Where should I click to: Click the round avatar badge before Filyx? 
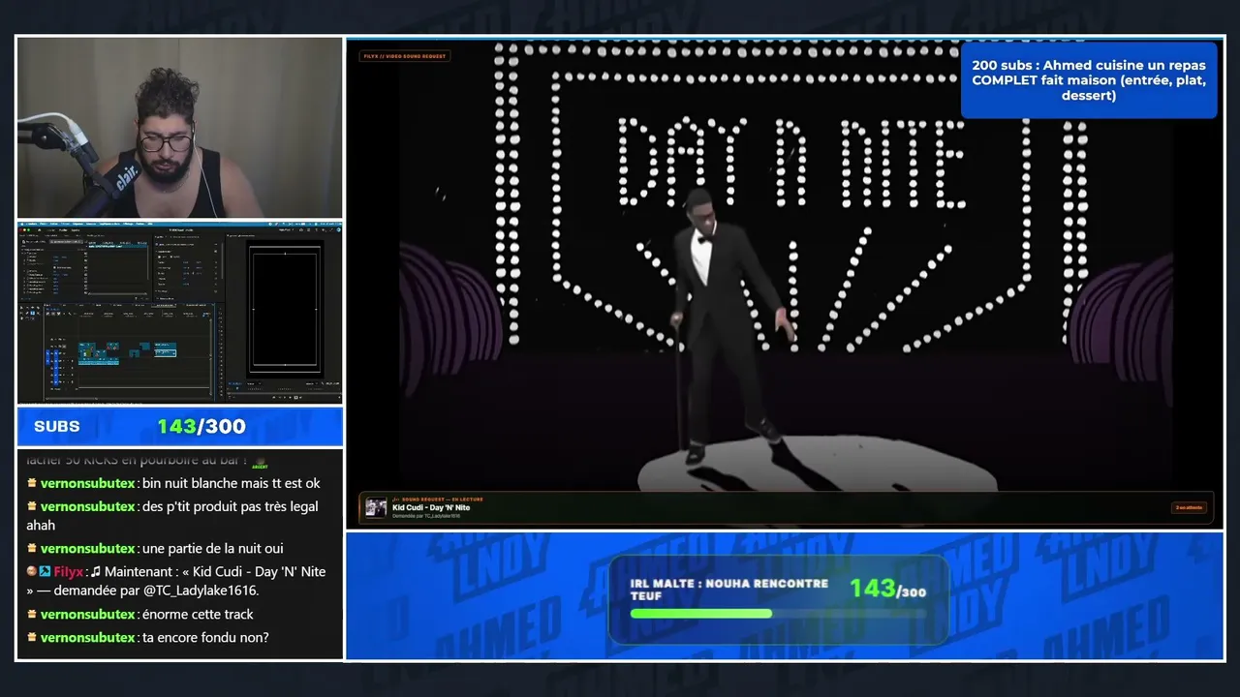(32, 572)
